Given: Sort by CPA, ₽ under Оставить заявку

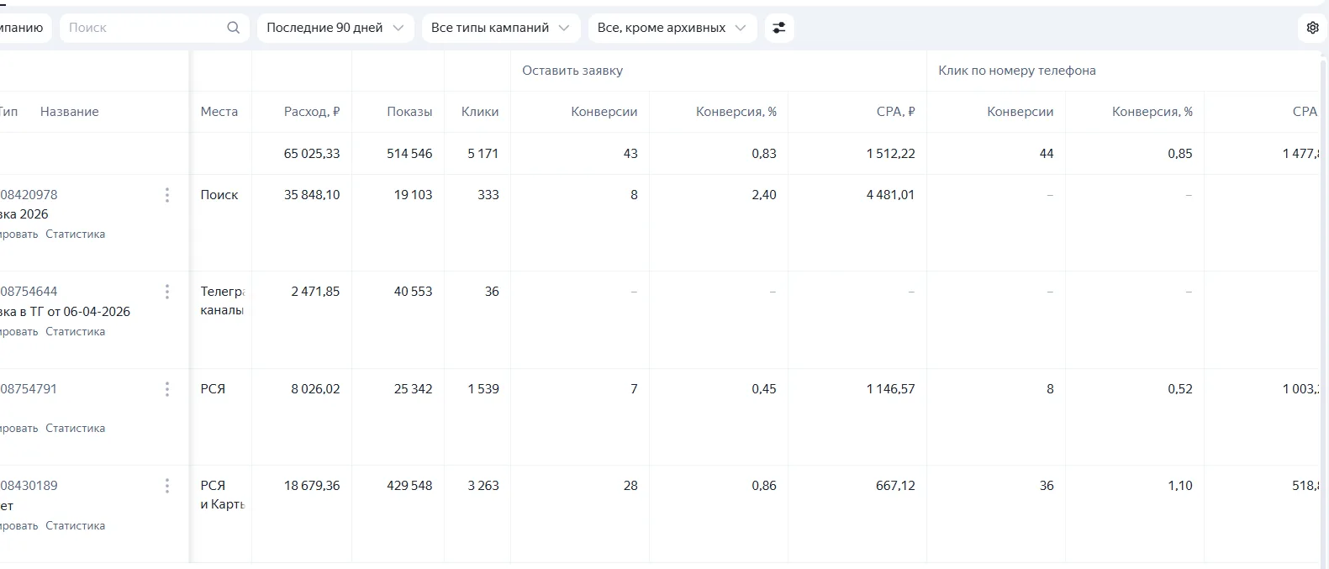Looking at the screenshot, I should [896, 112].
